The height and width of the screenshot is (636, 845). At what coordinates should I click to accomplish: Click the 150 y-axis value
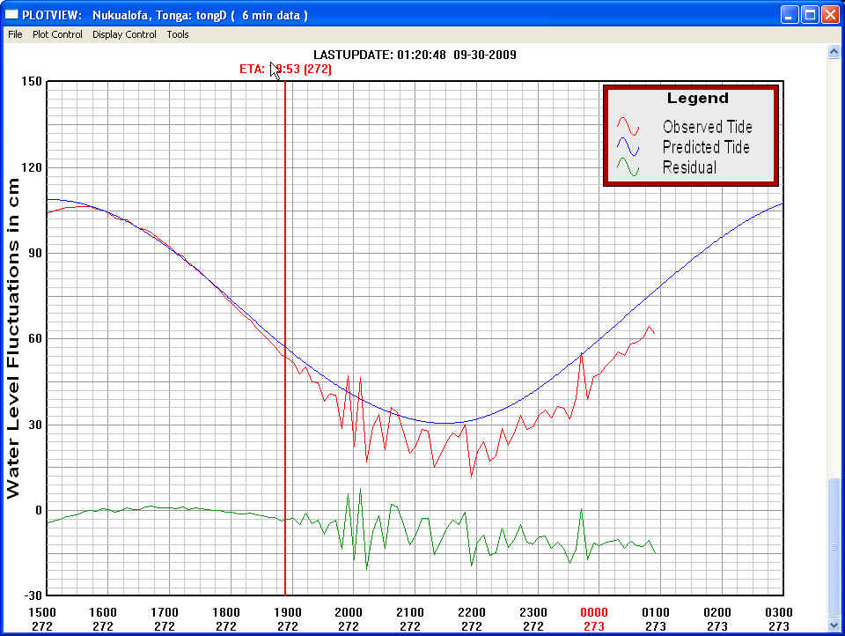tap(32, 81)
